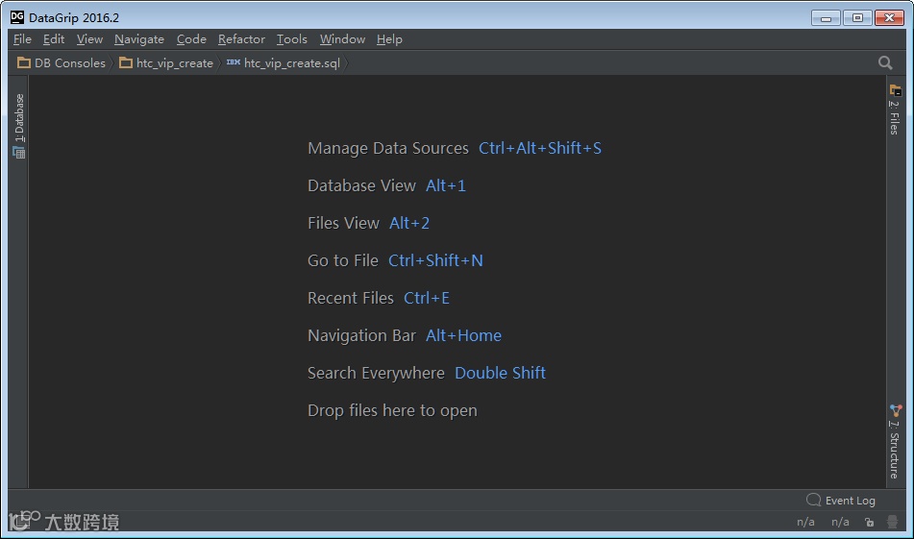Open the 7: Structure tool window tab
Viewport: 914px width, 539px height.
(x=895, y=442)
